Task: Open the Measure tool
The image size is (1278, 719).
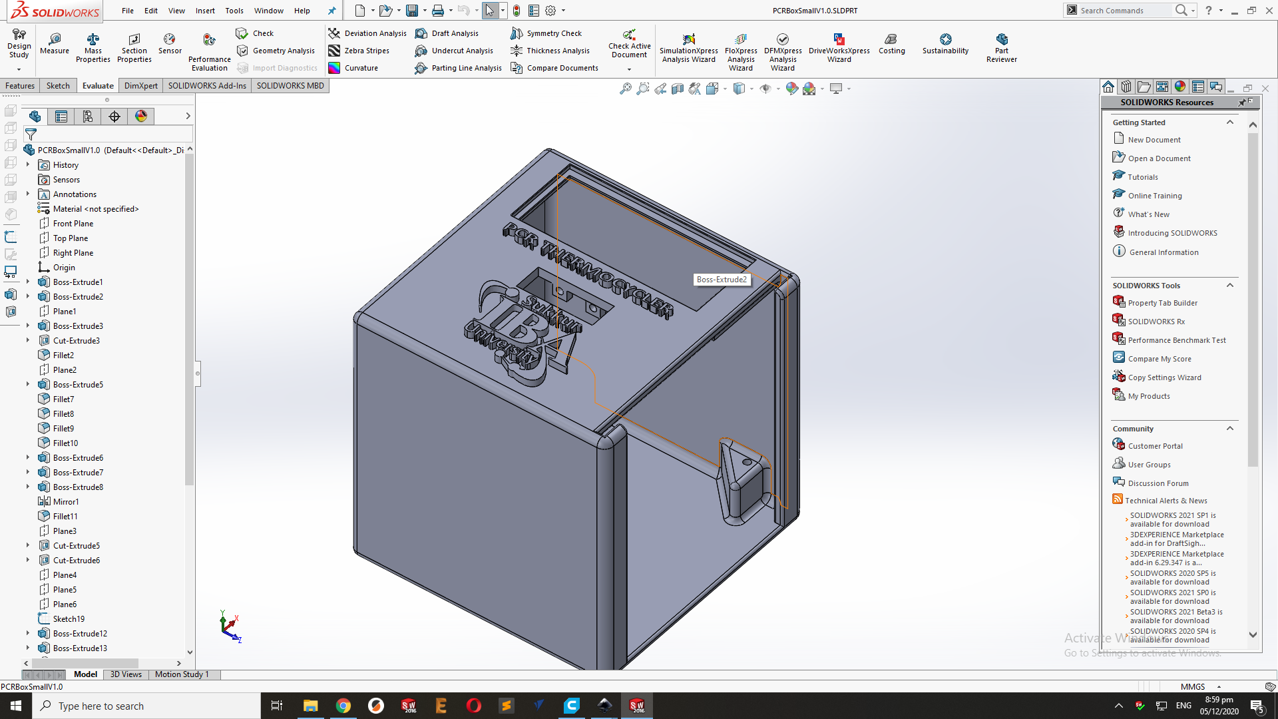Action: point(55,44)
